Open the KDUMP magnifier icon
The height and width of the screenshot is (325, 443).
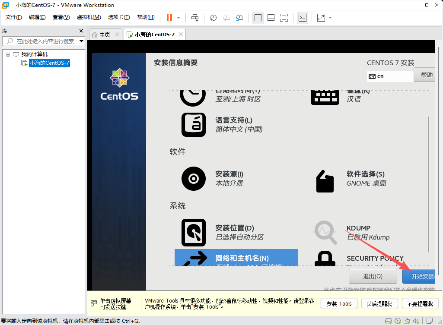[x=325, y=233]
